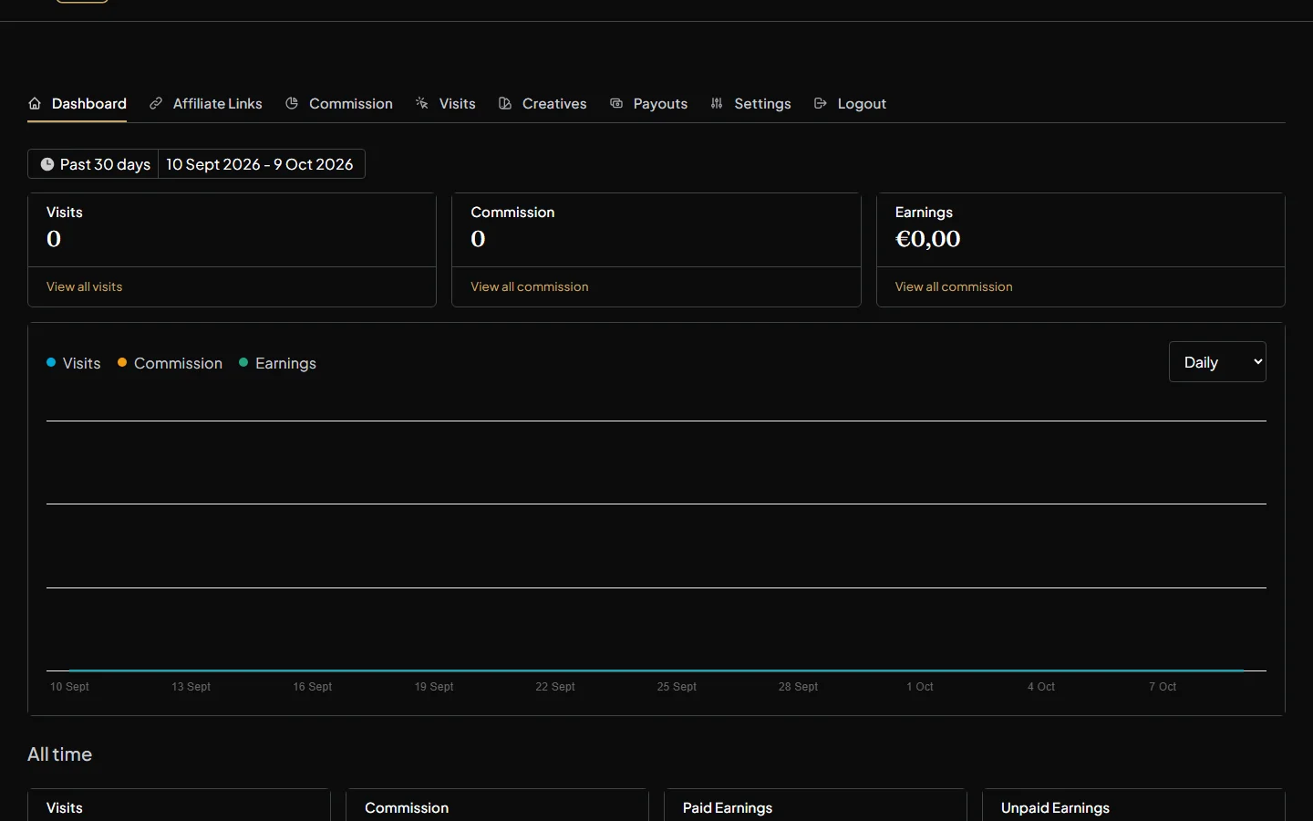Viewport: 1313px width, 821px height.
Task: Click the Payouts money icon
Action: point(616,104)
